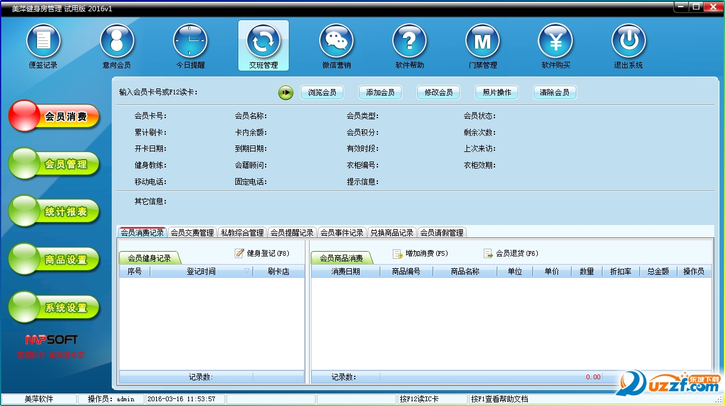Screen dimensions: 725x406
Task: Open 统计报表 in the sidebar
Action: coord(54,211)
